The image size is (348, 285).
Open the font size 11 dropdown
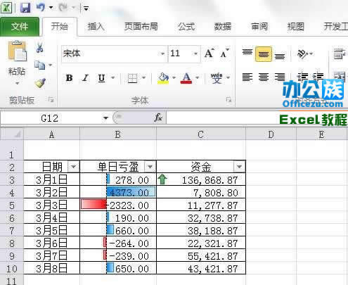click(x=195, y=54)
